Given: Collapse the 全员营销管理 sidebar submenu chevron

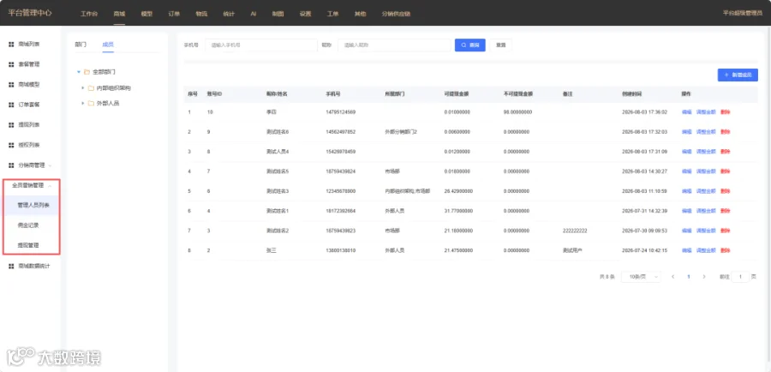Looking at the screenshot, I should pos(50,185).
